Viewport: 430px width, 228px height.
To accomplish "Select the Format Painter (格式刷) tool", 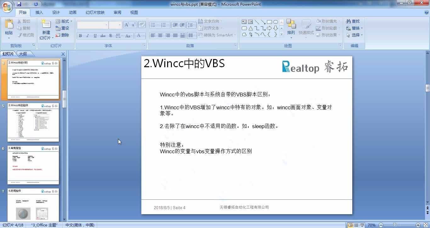I will click(25, 35).
